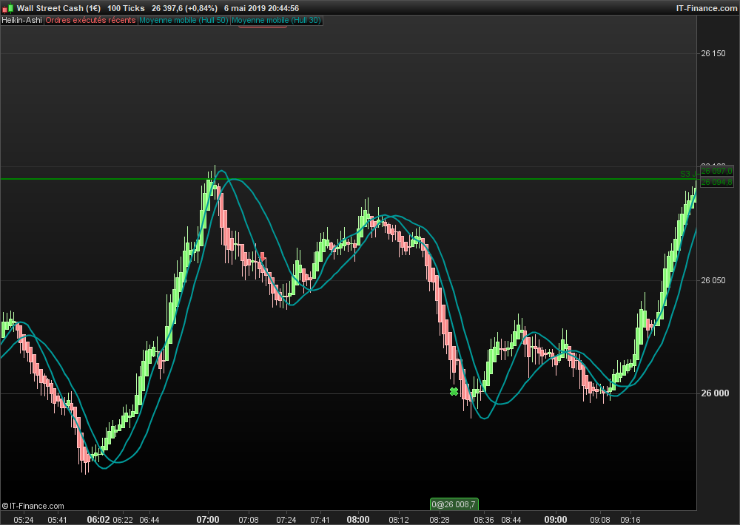Click the 26 150 price axis label
740x525 pixels.
713,53
